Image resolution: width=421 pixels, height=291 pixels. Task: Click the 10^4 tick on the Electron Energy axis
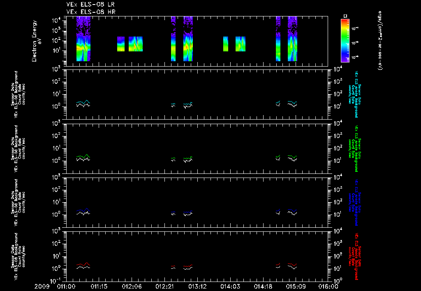tap(56, 21)
